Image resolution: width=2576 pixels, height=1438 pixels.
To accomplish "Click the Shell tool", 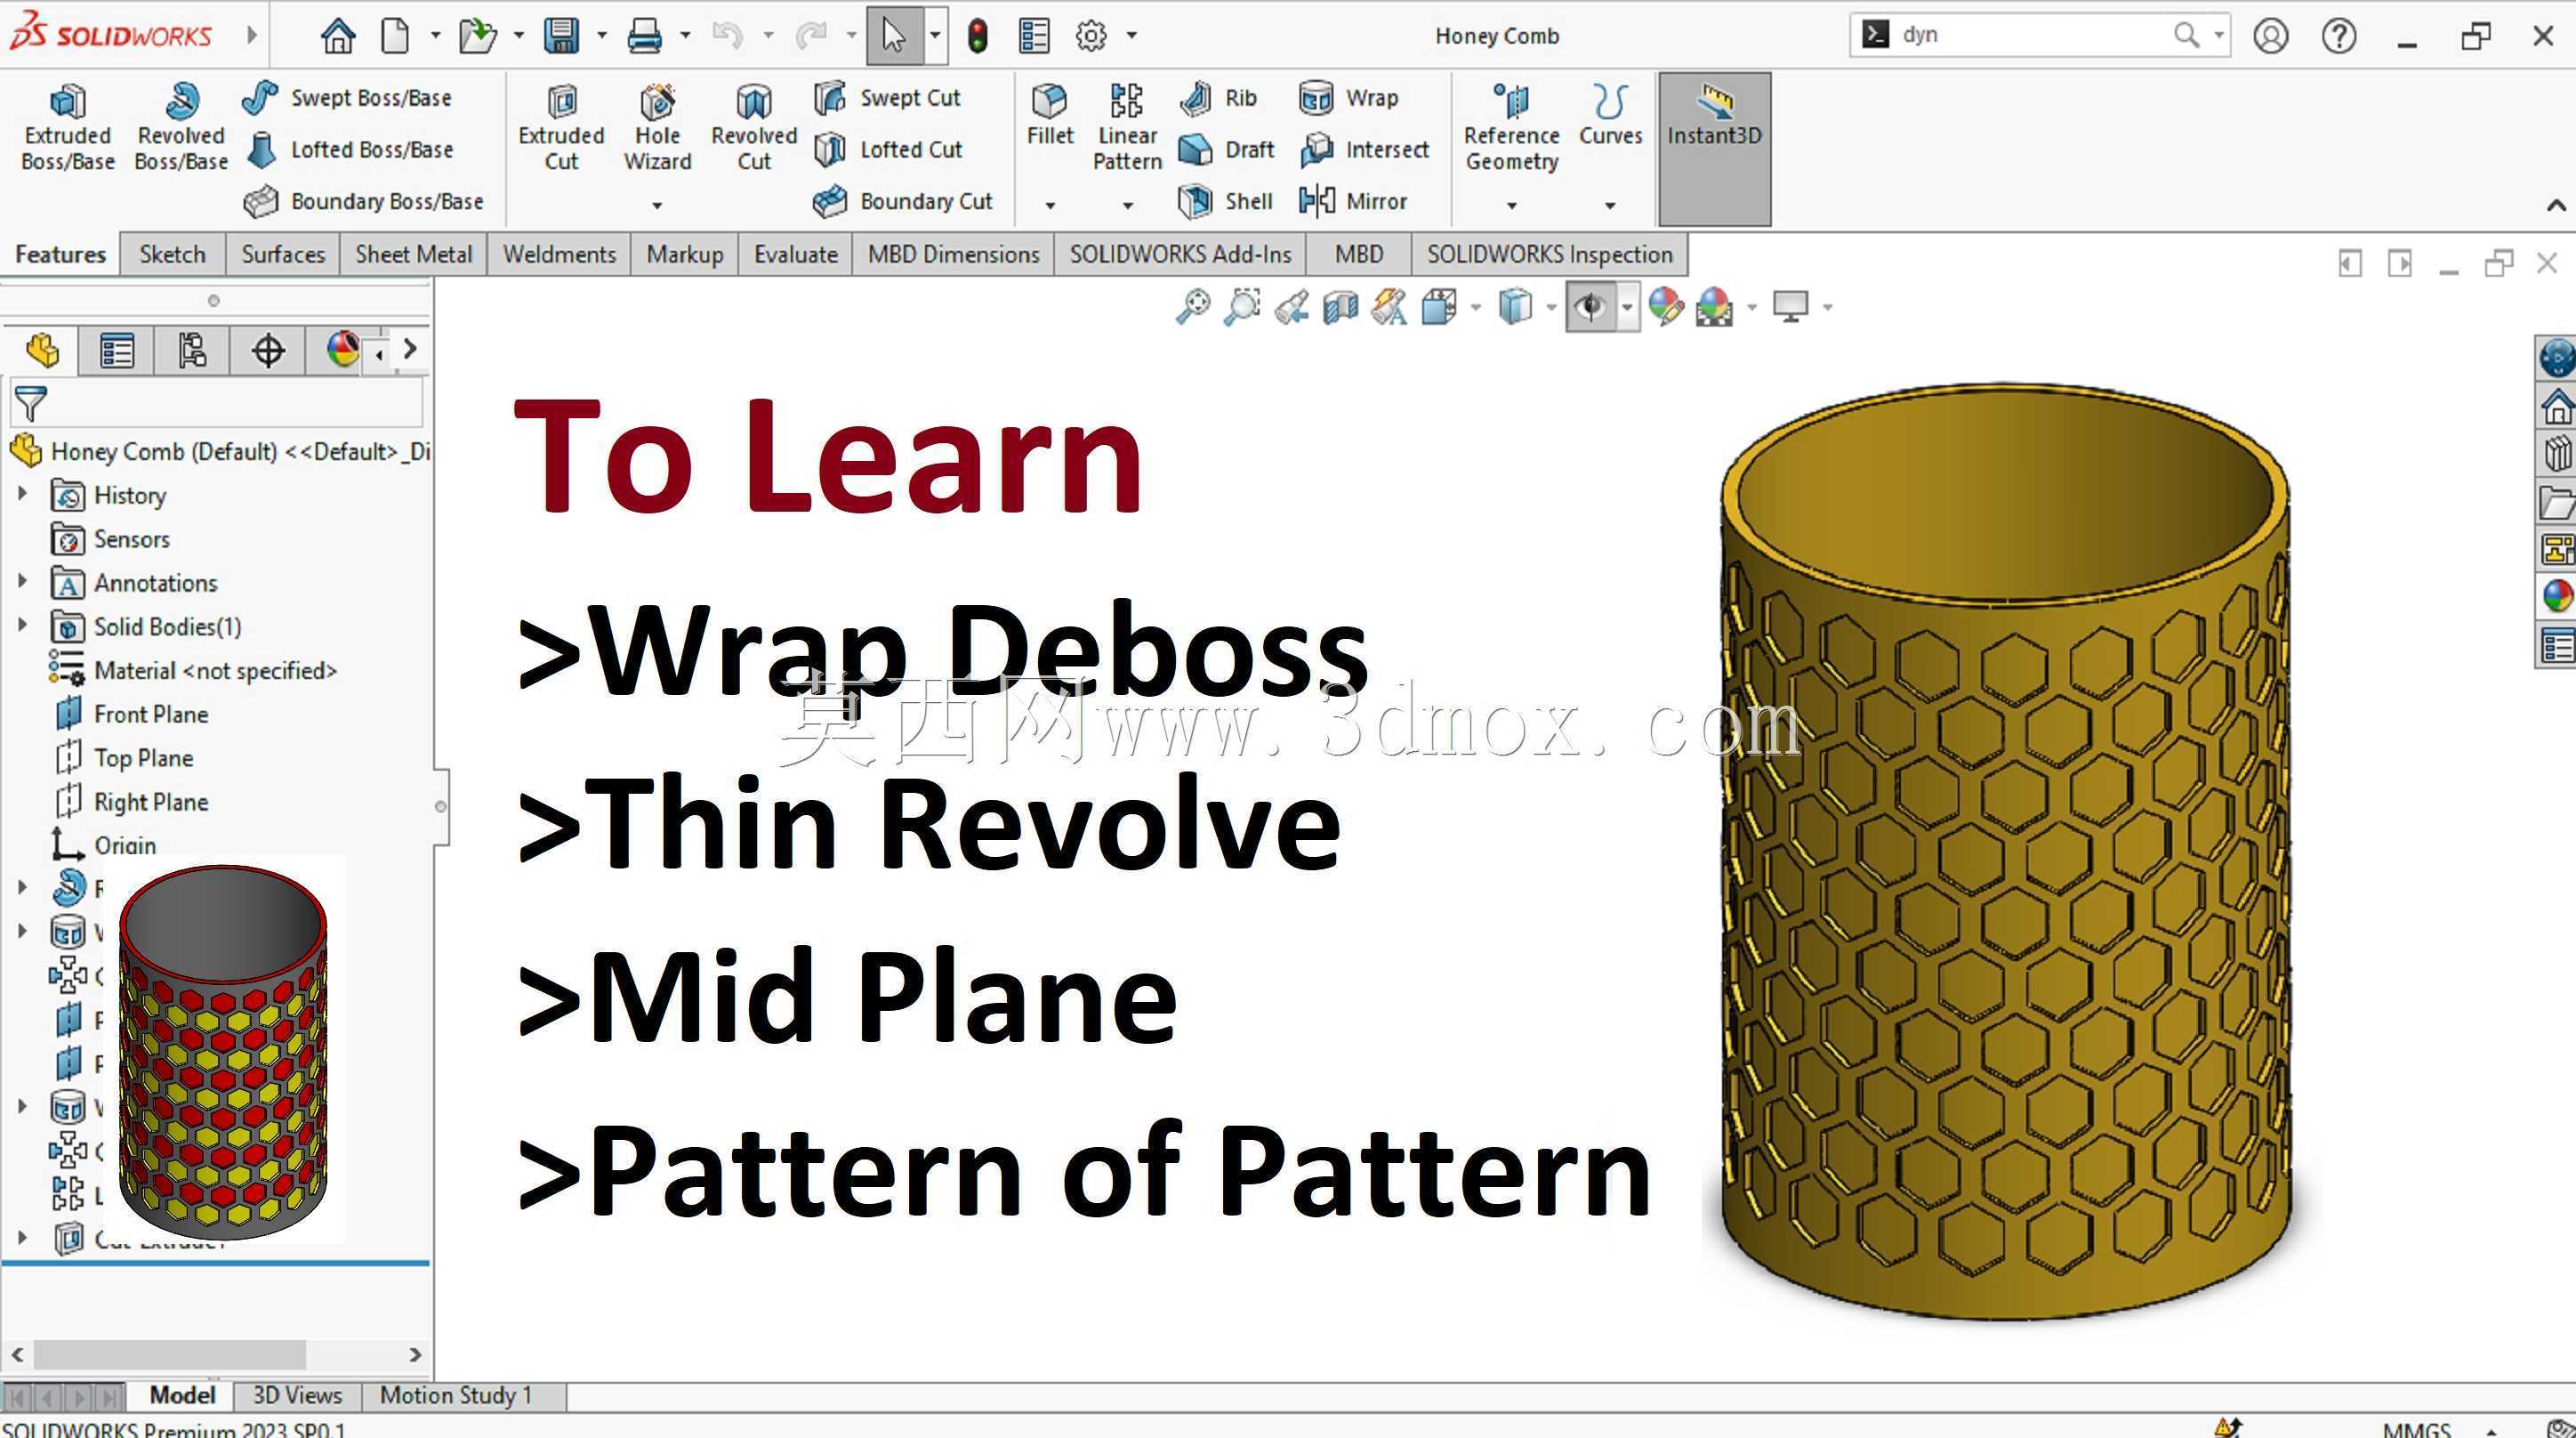I will [x=1225, y=201].
